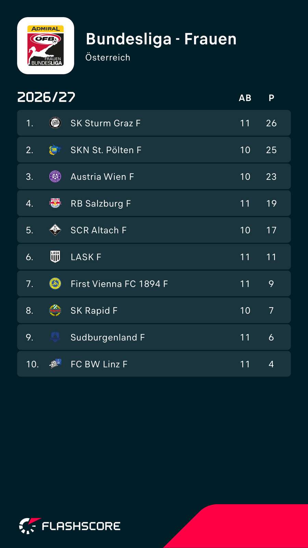
Task: Select the SK Sturm Graz F team name
Action: click(x=105, y=123)
